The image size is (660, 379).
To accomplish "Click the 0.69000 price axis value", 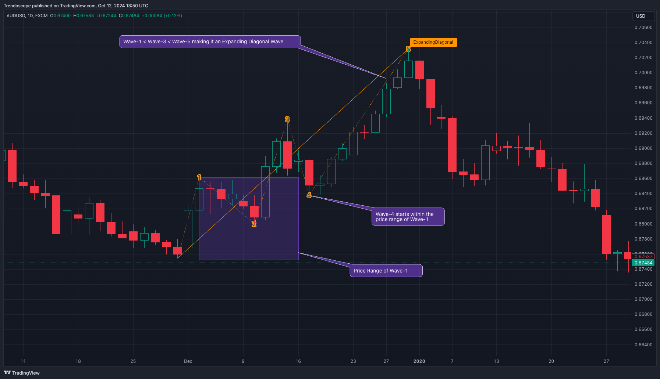I will click(643, 148).
